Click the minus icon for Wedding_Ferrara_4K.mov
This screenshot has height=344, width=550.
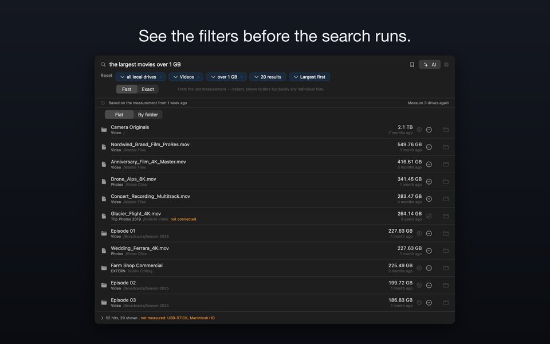(429, 251)
